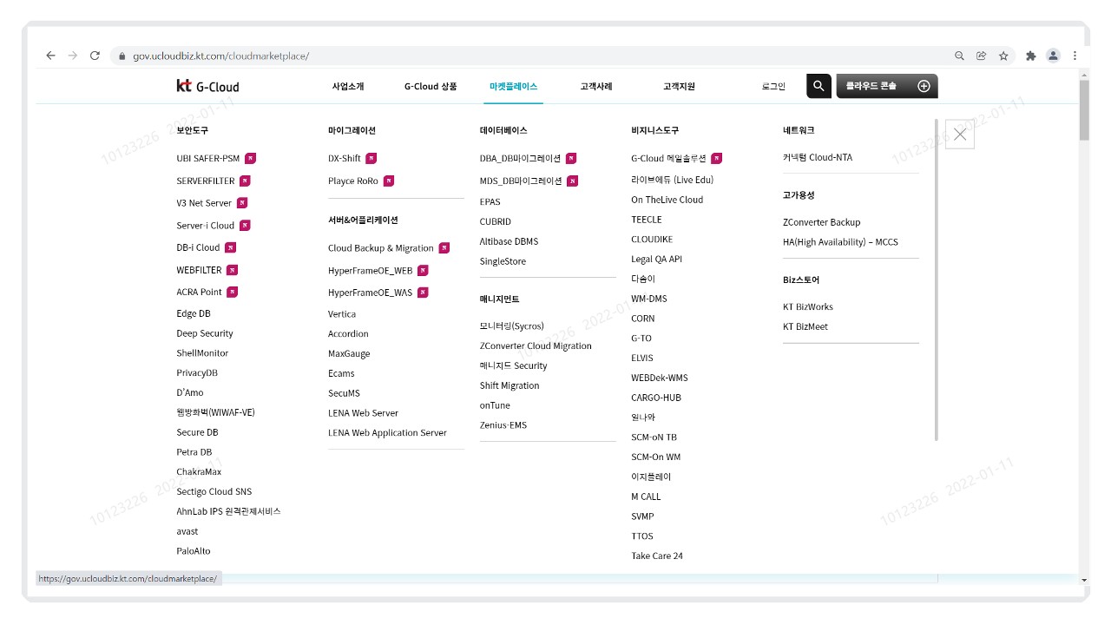1111x625 pixels.
Task: Open Petra DB product
Action: click(x=194, y=452)
